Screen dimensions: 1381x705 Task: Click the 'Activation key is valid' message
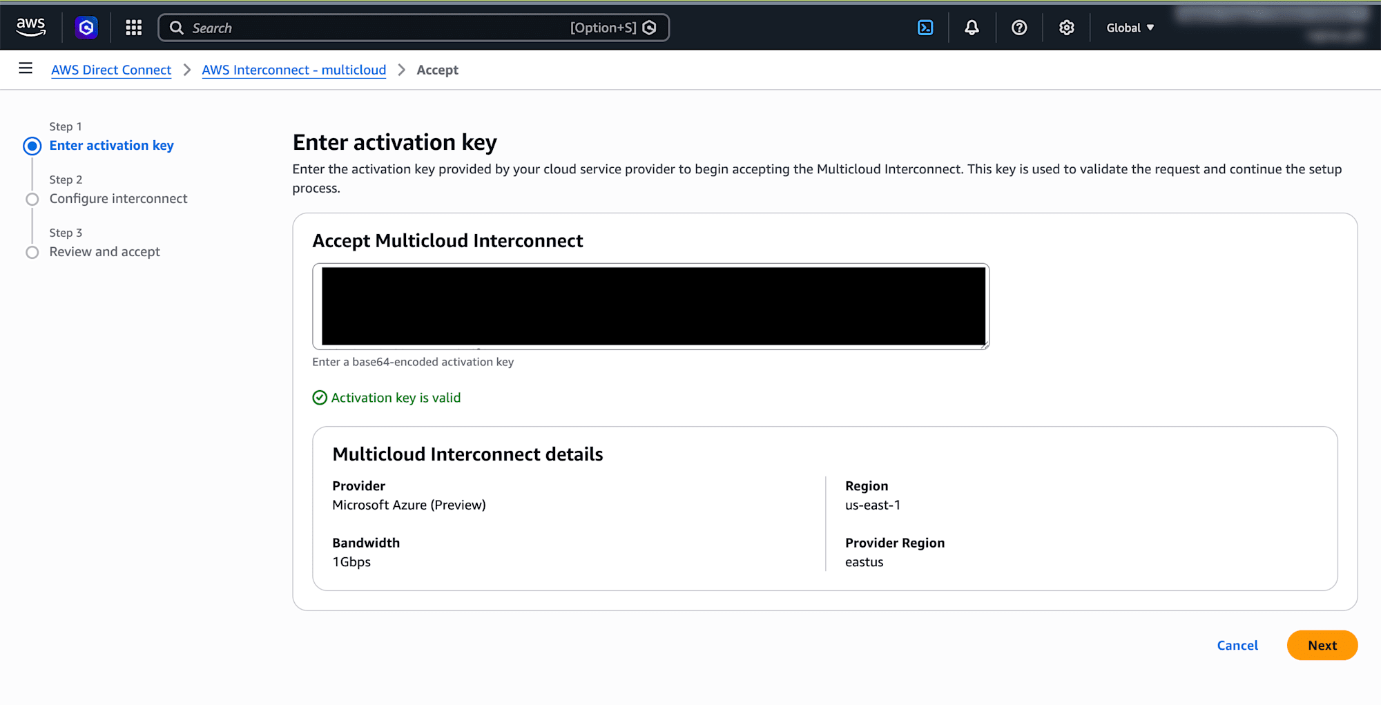tap(396, 398)
